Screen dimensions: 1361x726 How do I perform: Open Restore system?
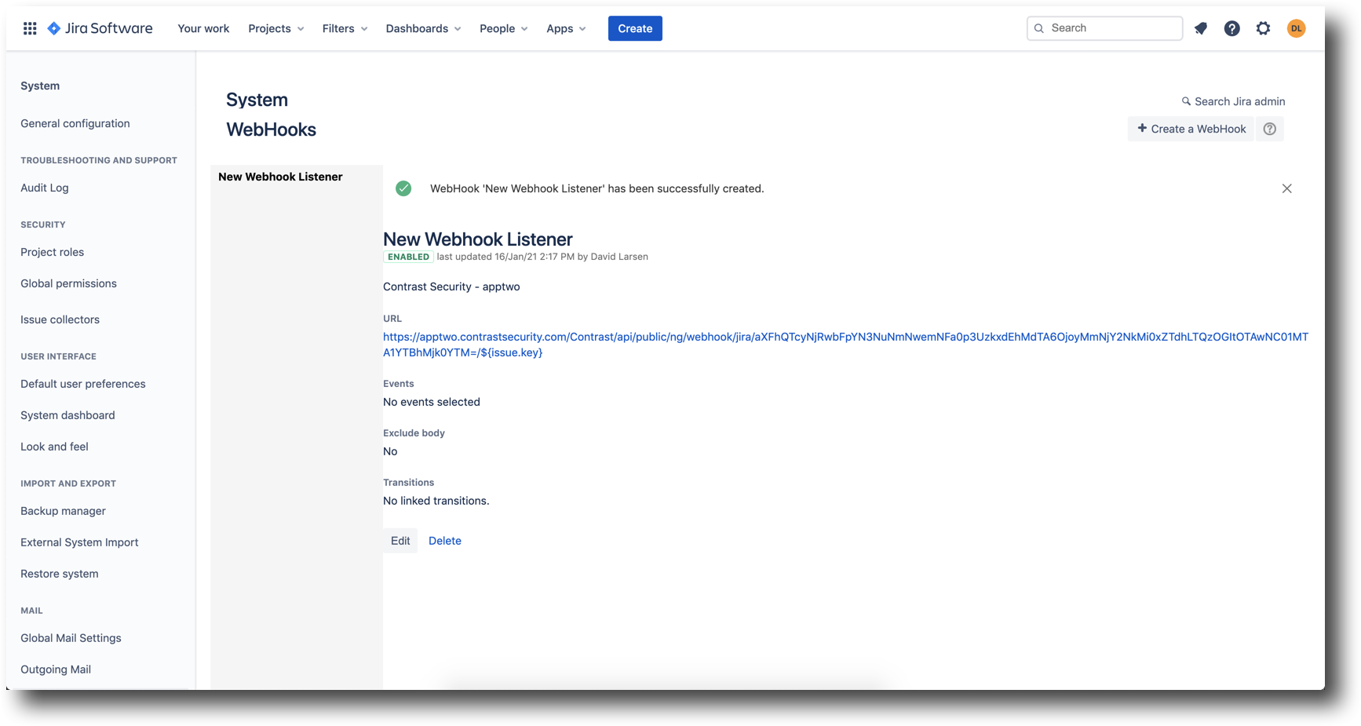(60, 574)
